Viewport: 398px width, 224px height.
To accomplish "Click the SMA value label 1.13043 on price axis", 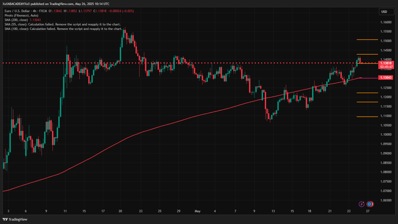I will [386, 78].
